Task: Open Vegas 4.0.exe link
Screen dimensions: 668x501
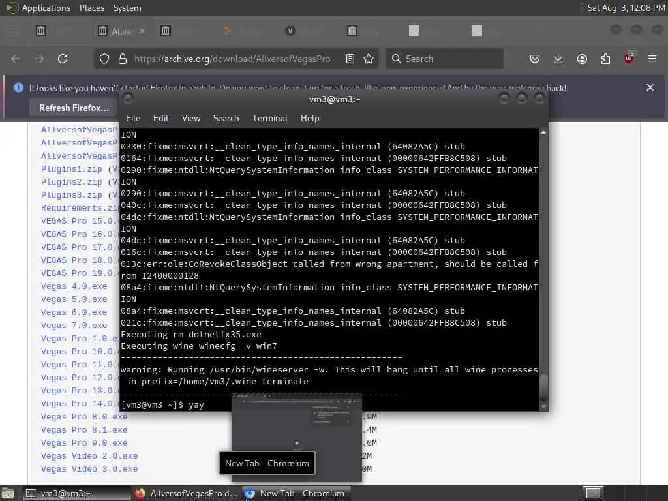Action: 74,286
